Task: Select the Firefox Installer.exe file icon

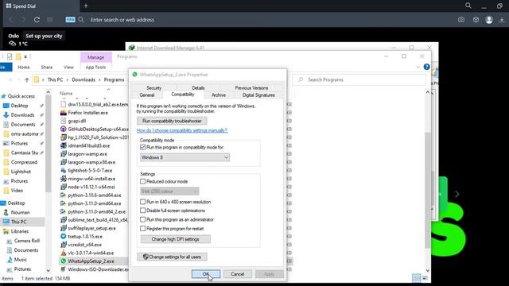Action: [64, 113]
